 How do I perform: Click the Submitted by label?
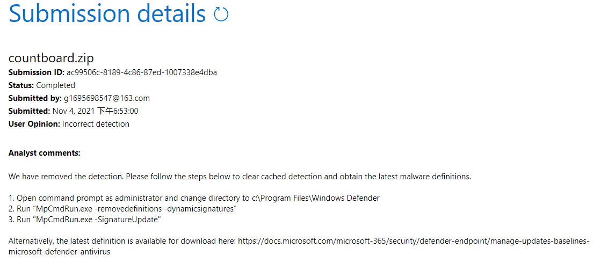[x=33, y=98]
